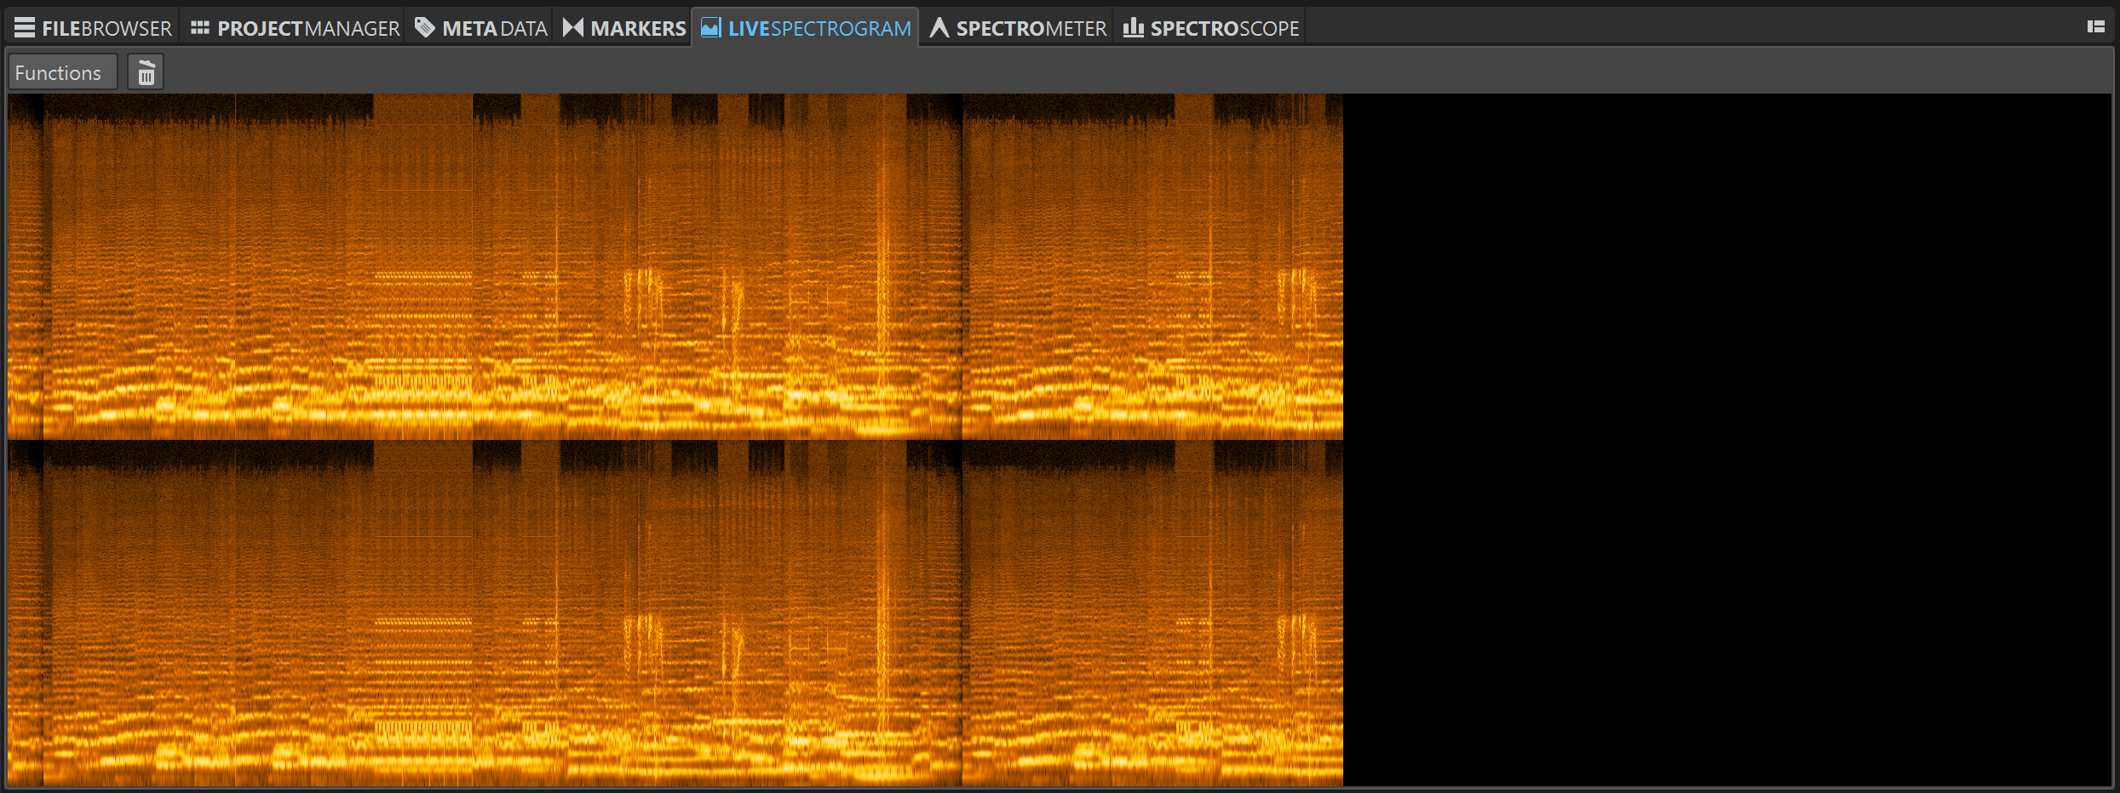Click the panel layout icon at top right
This screenshot has width=2120, height=793.
[2094, 26]
